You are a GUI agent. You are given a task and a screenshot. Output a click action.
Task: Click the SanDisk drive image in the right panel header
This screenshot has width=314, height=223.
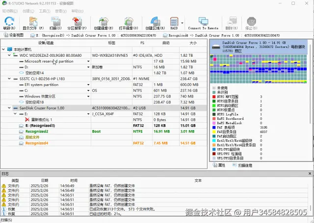(x=216, y=47)
